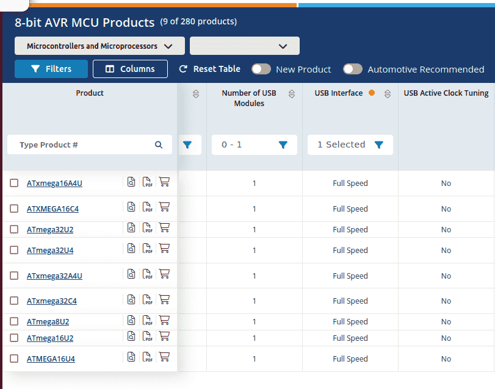Image resolution: width=495 pixels, height=389 pixels.
Task: Open document preview icon for ATxmega32C4
Action: click(x=131, y=299)
